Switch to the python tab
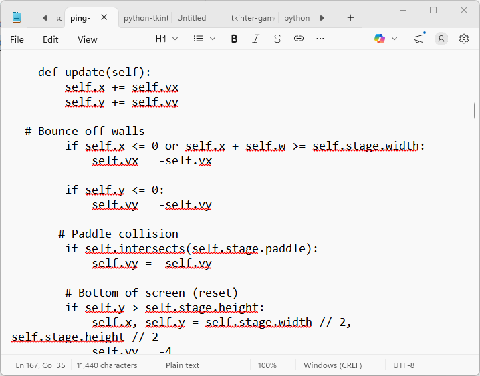Screen dimensions: 480x376 coord(297,18)
